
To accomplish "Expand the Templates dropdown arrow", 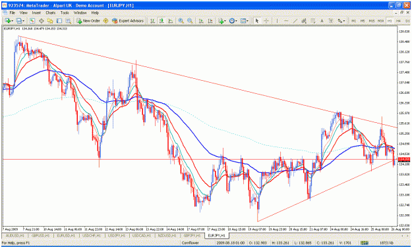I will 247,21.
